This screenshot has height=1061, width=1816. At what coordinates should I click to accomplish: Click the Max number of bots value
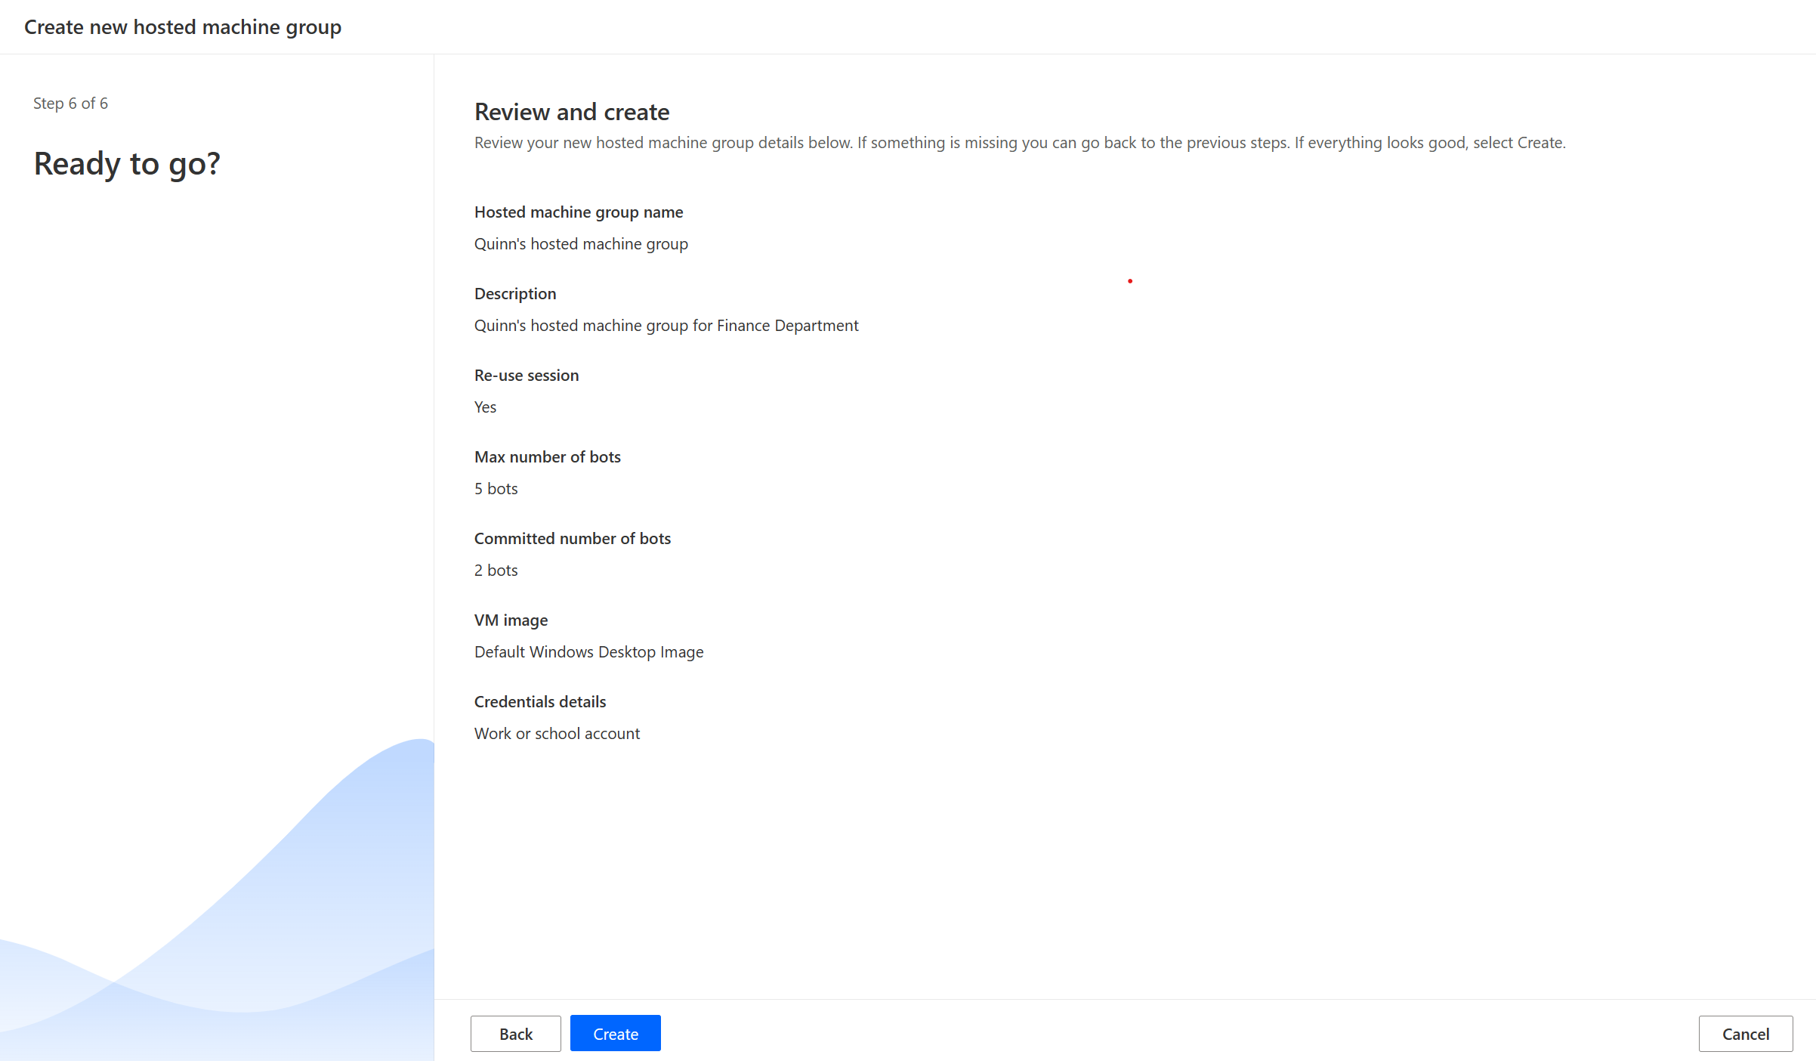pyautogui.click(x=496, y=489)
